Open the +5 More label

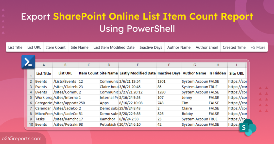[x=258, y=47]
